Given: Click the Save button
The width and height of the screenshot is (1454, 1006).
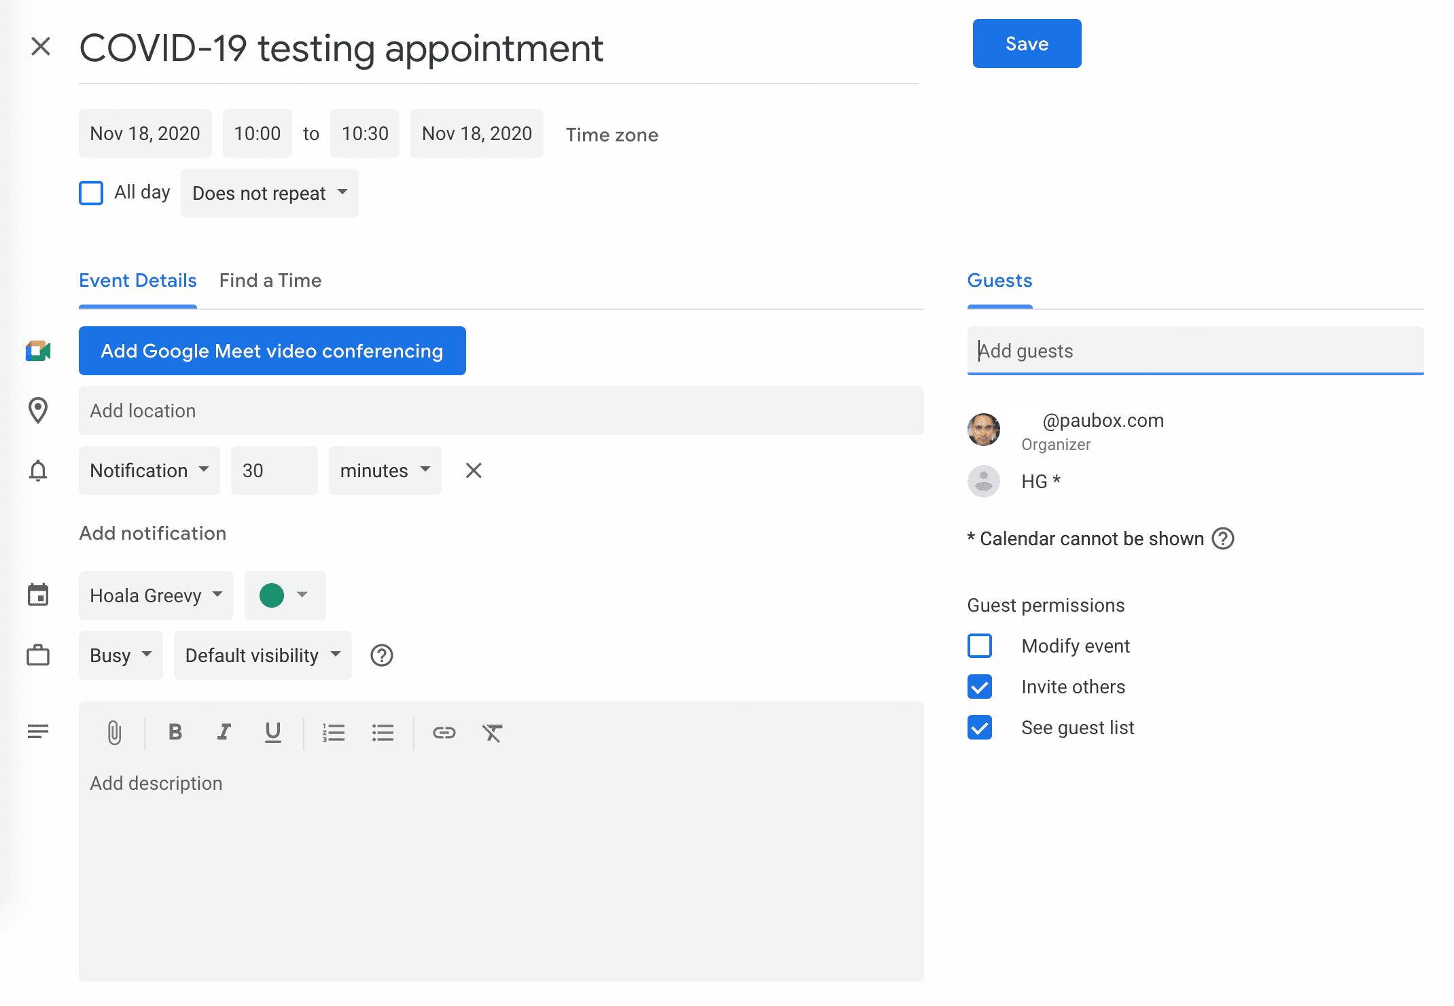Looking at the screenshot, I should click(x=1026, y=44).
